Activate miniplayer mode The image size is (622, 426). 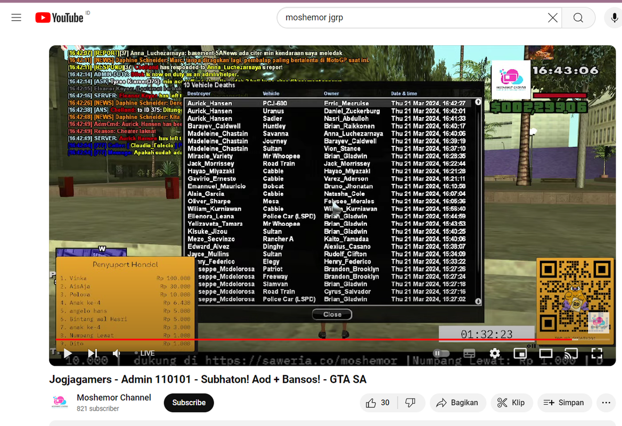[520, 353]
